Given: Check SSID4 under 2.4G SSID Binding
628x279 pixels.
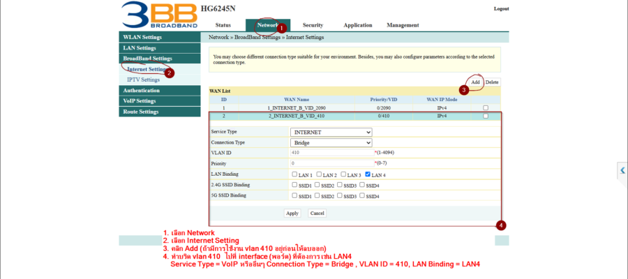Looking at the screenshot, I should click(x=361, y=185).
